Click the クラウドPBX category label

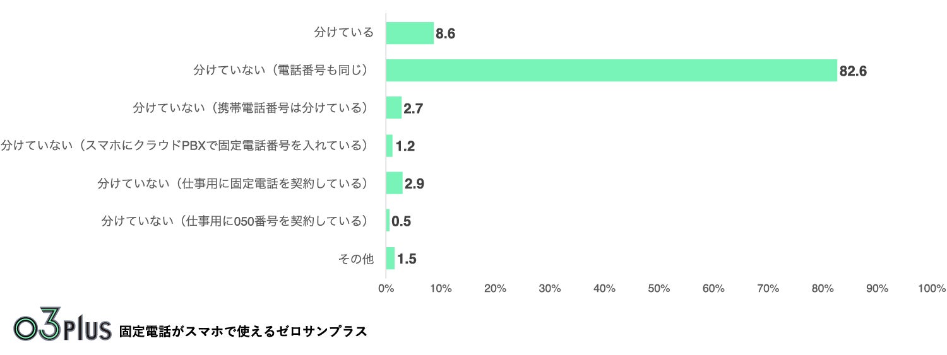pos(184,146)
